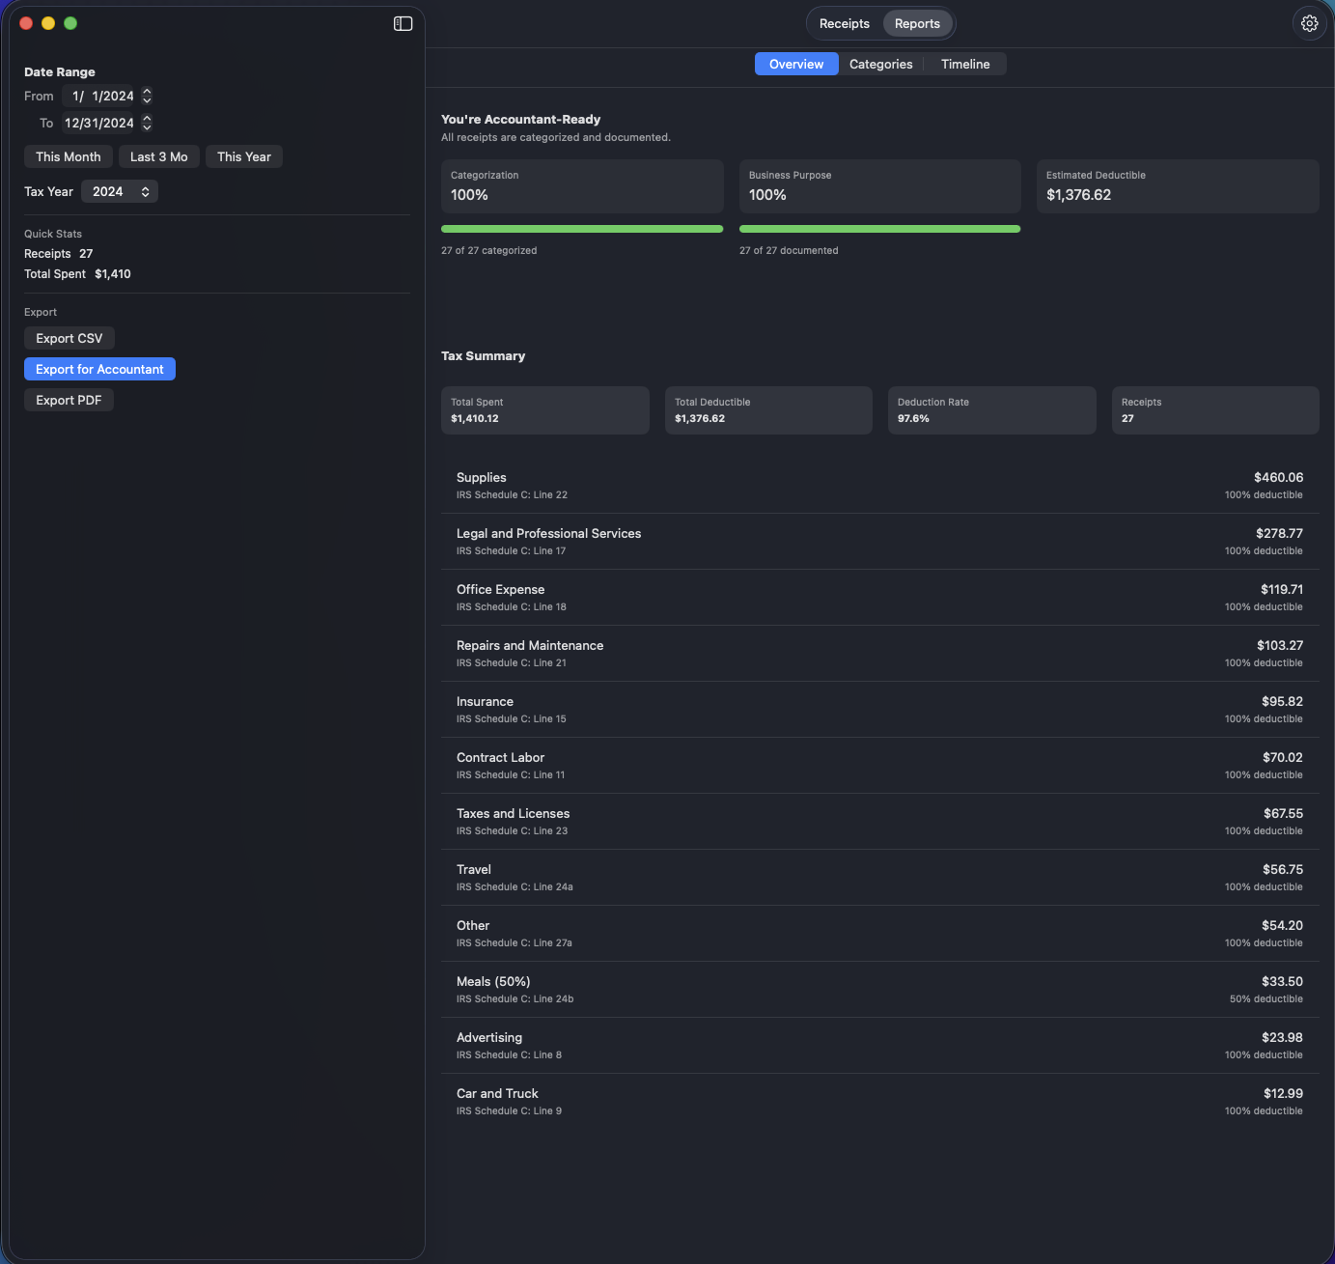Increment the From date stepper

tap(147, 92)
